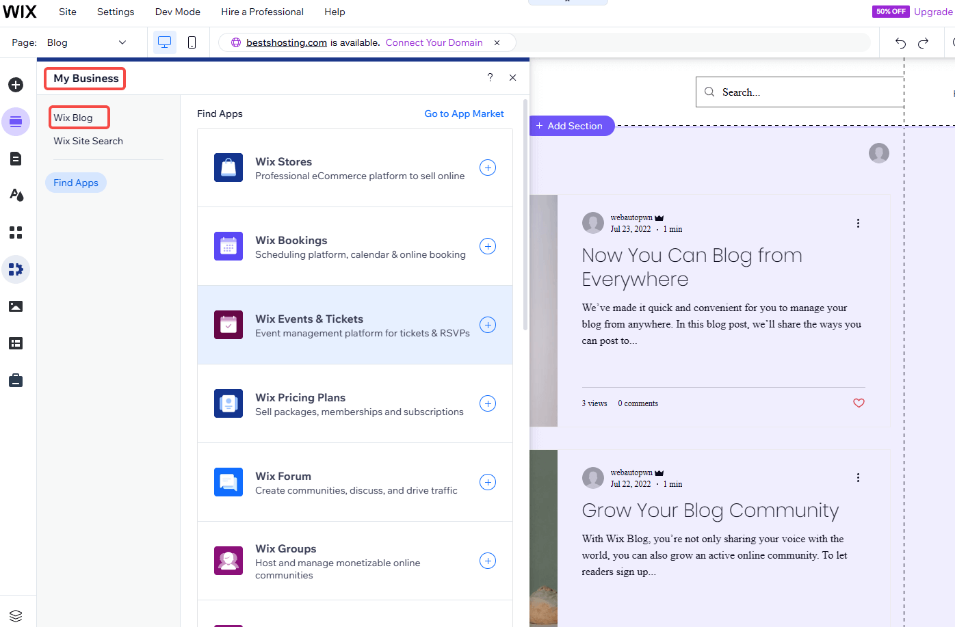The height and width of the screenshot is (627, 955).
Task: Like the Now You Can Blog post heart
Action: pos(859,403)
